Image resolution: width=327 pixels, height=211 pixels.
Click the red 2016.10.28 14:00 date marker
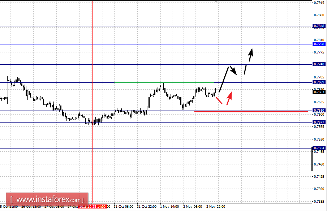click(x=92, y=207)
